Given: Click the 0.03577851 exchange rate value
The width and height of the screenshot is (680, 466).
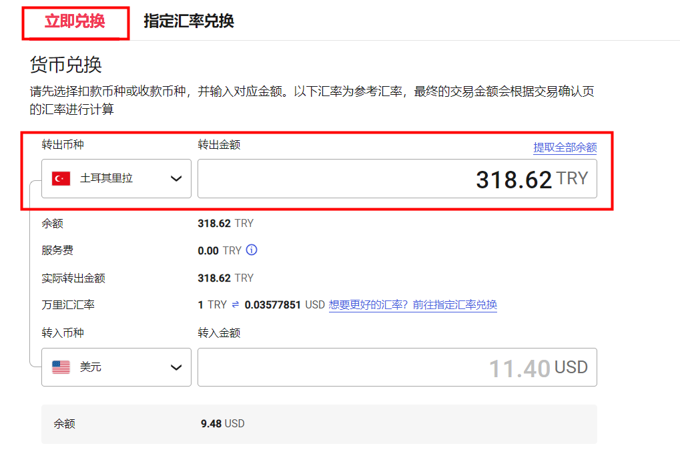Looking at the screenshot, I should click(274, 305).
